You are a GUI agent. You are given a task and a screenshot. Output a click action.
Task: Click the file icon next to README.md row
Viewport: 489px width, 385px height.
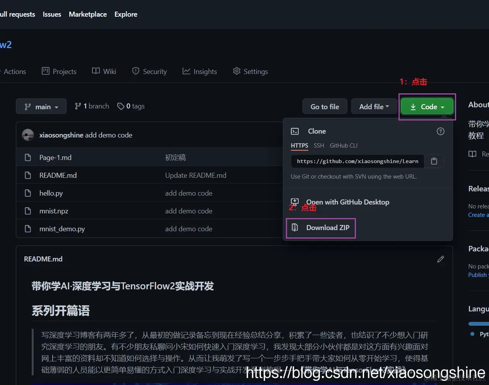coord(28,175)
